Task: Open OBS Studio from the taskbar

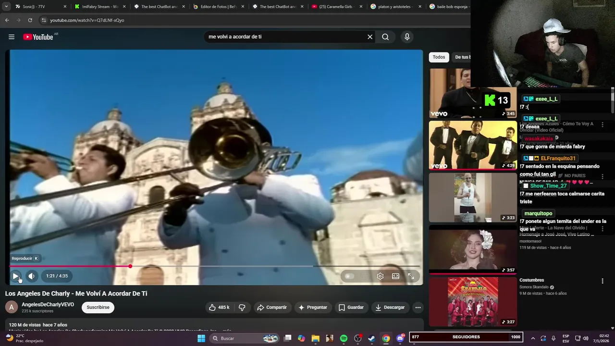Action: 357,338
